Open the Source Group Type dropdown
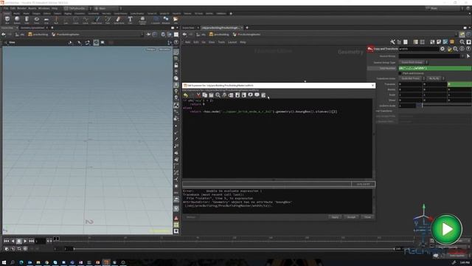This screenshot has height=266, width=472. (x=413, y=62)
